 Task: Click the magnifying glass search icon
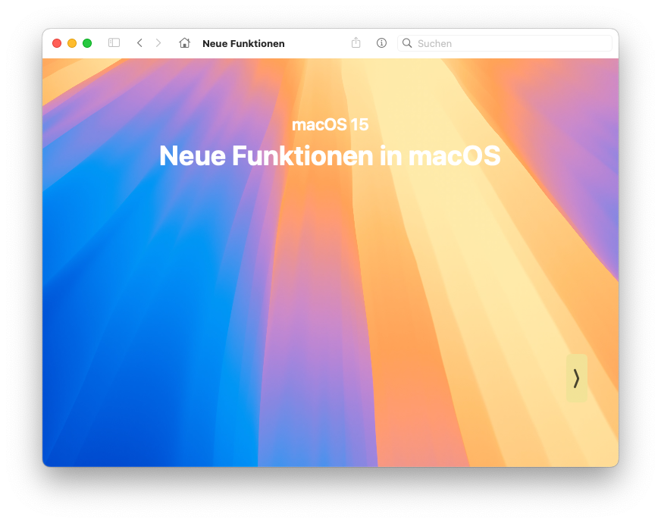(407, 43)
